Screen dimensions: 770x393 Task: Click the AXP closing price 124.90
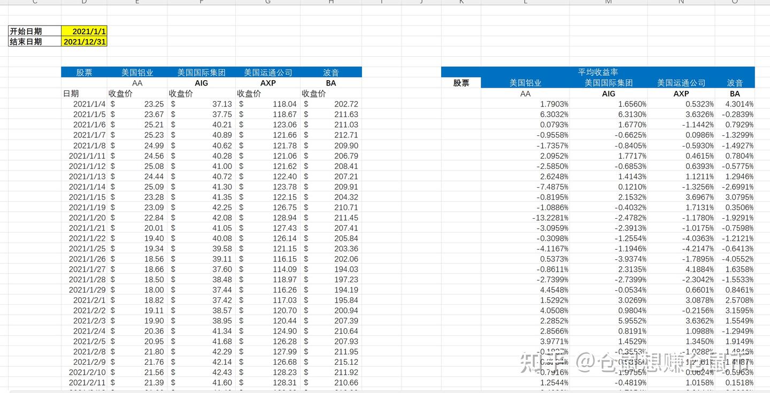pos(268,331)
